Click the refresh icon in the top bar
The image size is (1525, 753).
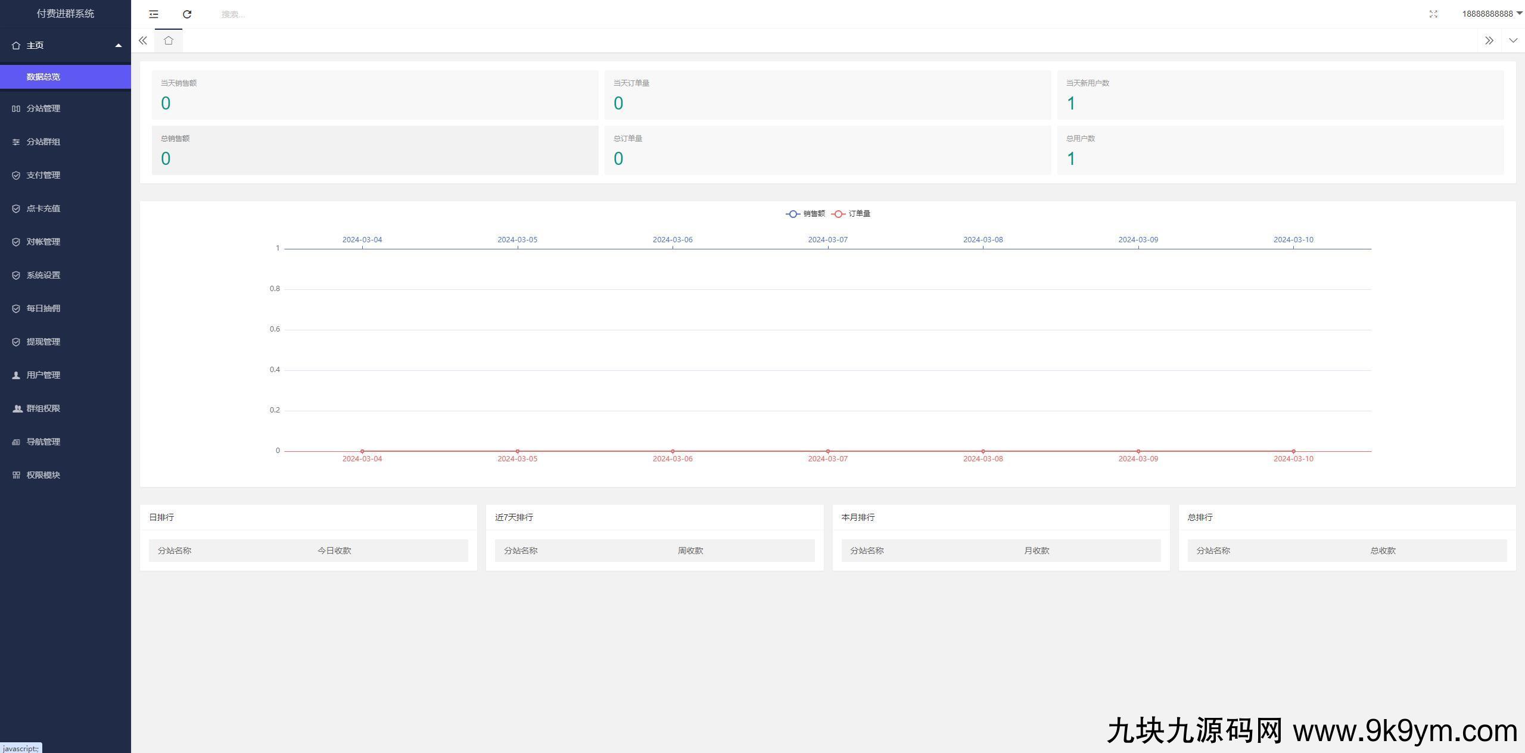pos(187,14)
